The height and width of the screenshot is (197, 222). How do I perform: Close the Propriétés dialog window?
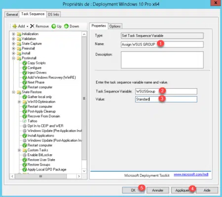pyautogui.click(x=216, y=3)
